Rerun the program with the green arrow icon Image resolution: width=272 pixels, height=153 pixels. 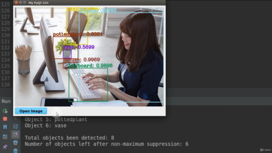pyautogui.click(x=5, y=111)
